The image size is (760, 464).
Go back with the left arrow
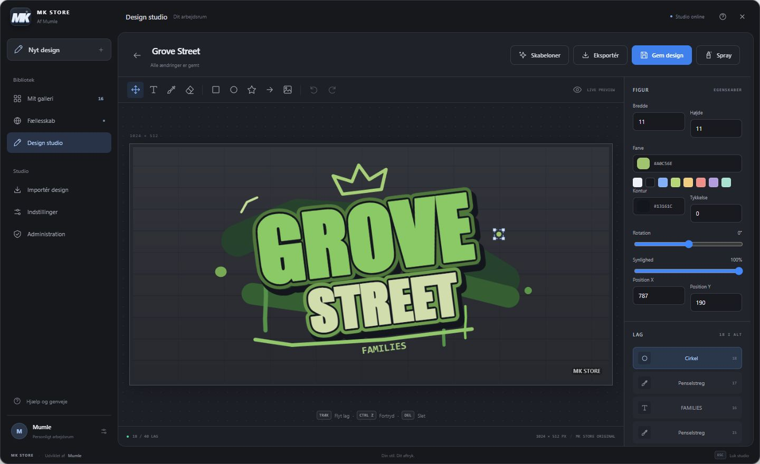[137, 55]
